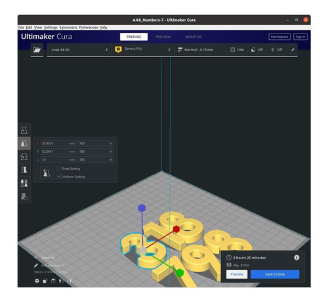Switch to the PREPARE stage tab
The width and height of the screenshot is (328, 303).
[134, 37]
